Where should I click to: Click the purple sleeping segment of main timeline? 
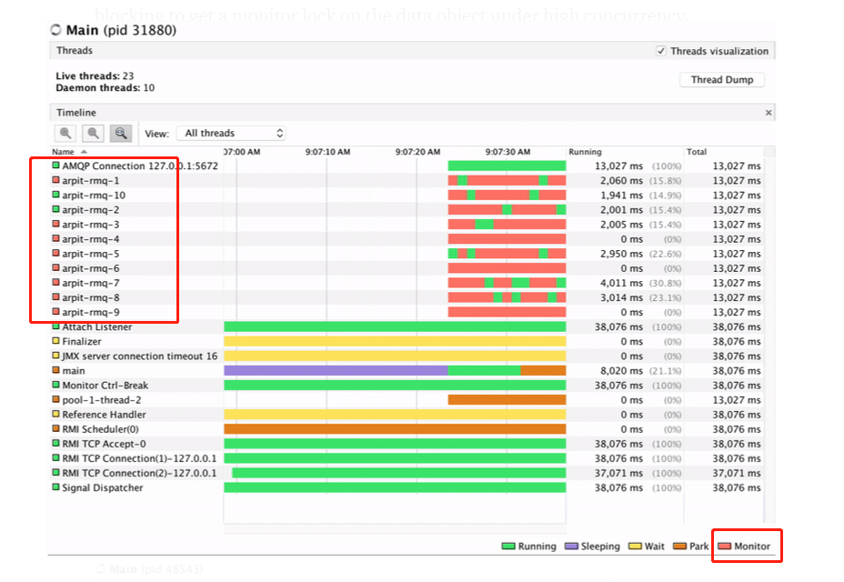tap(336, 370)
